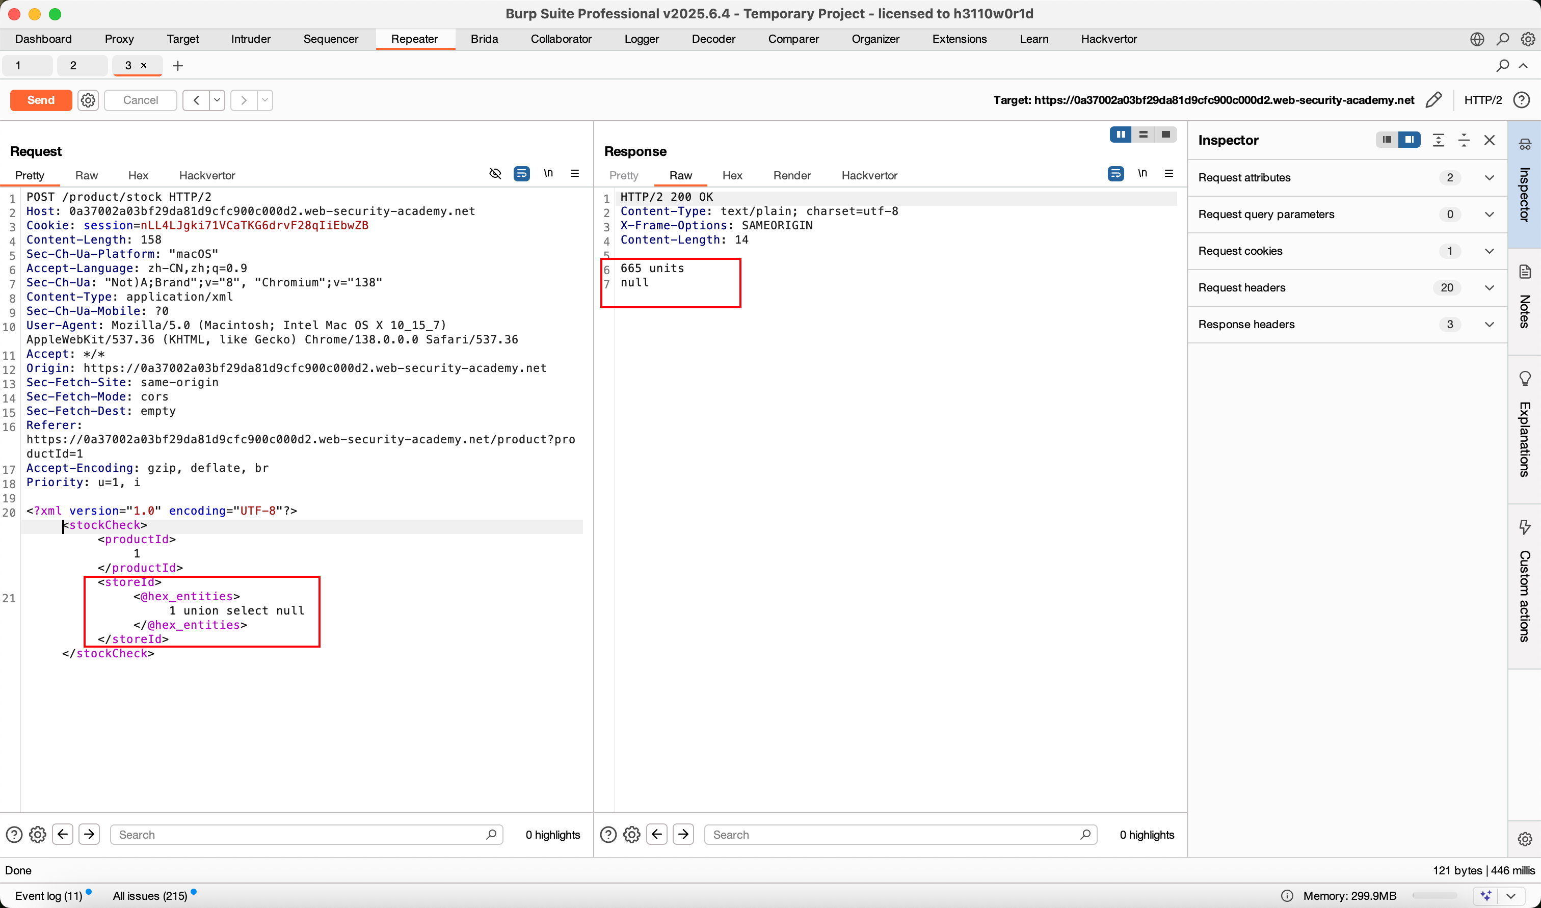Open the Hackvertor top-level tab
This screenshot has width=1541, height=908.
(1108, 39)
